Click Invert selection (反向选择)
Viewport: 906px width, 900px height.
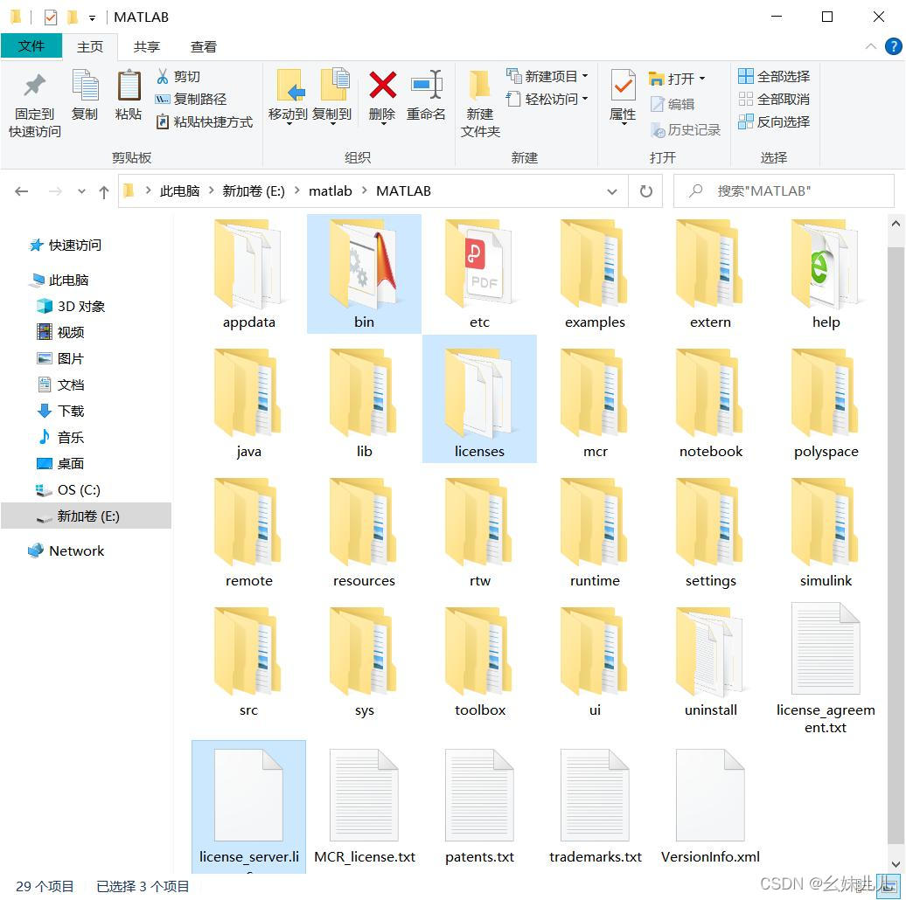(774, 121)
